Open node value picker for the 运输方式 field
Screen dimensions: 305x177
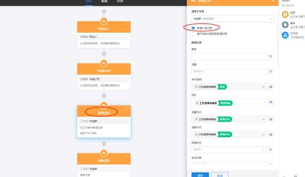271,134
